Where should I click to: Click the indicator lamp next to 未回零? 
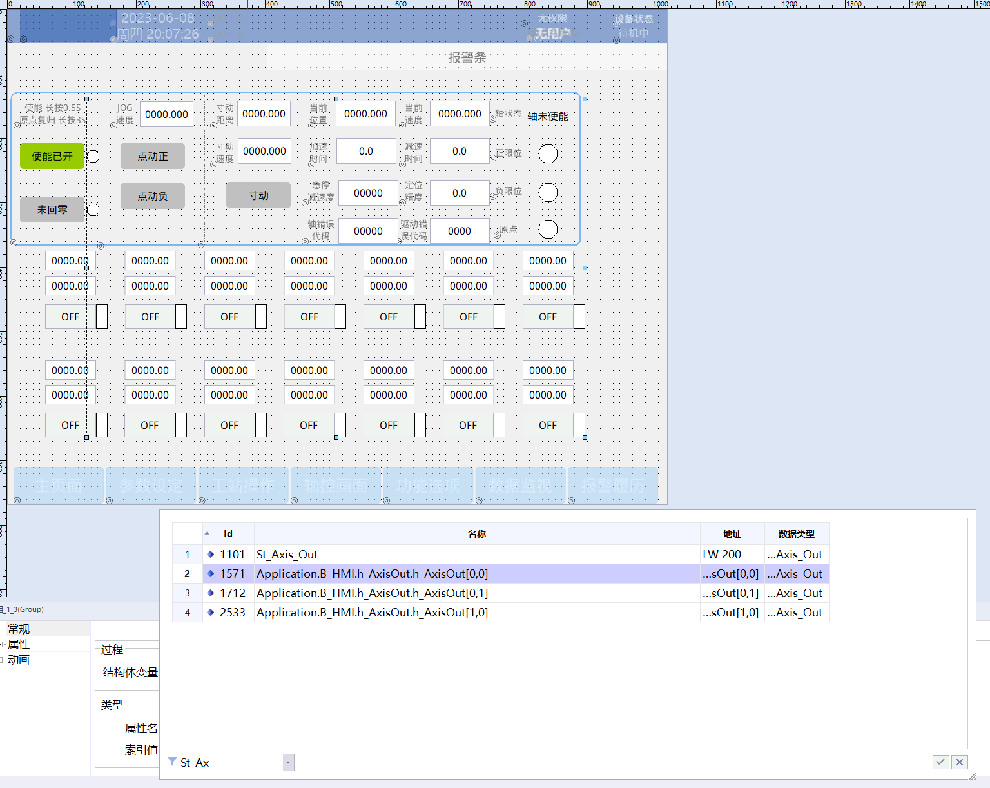(x=93, y=210)
